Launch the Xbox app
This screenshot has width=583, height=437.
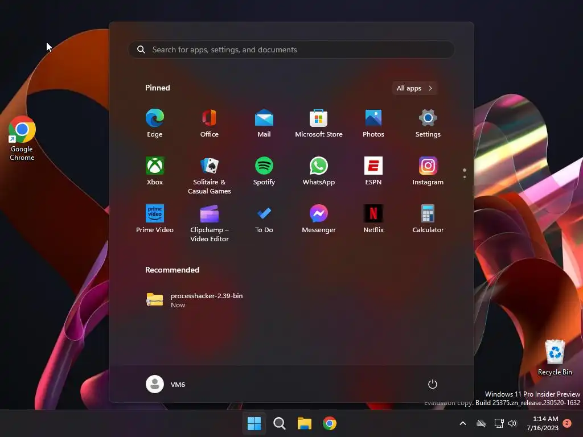click(155, 171)
